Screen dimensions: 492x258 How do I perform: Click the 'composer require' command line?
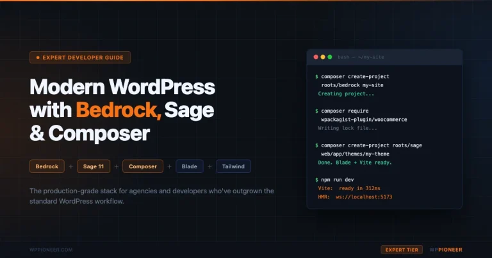342,111
